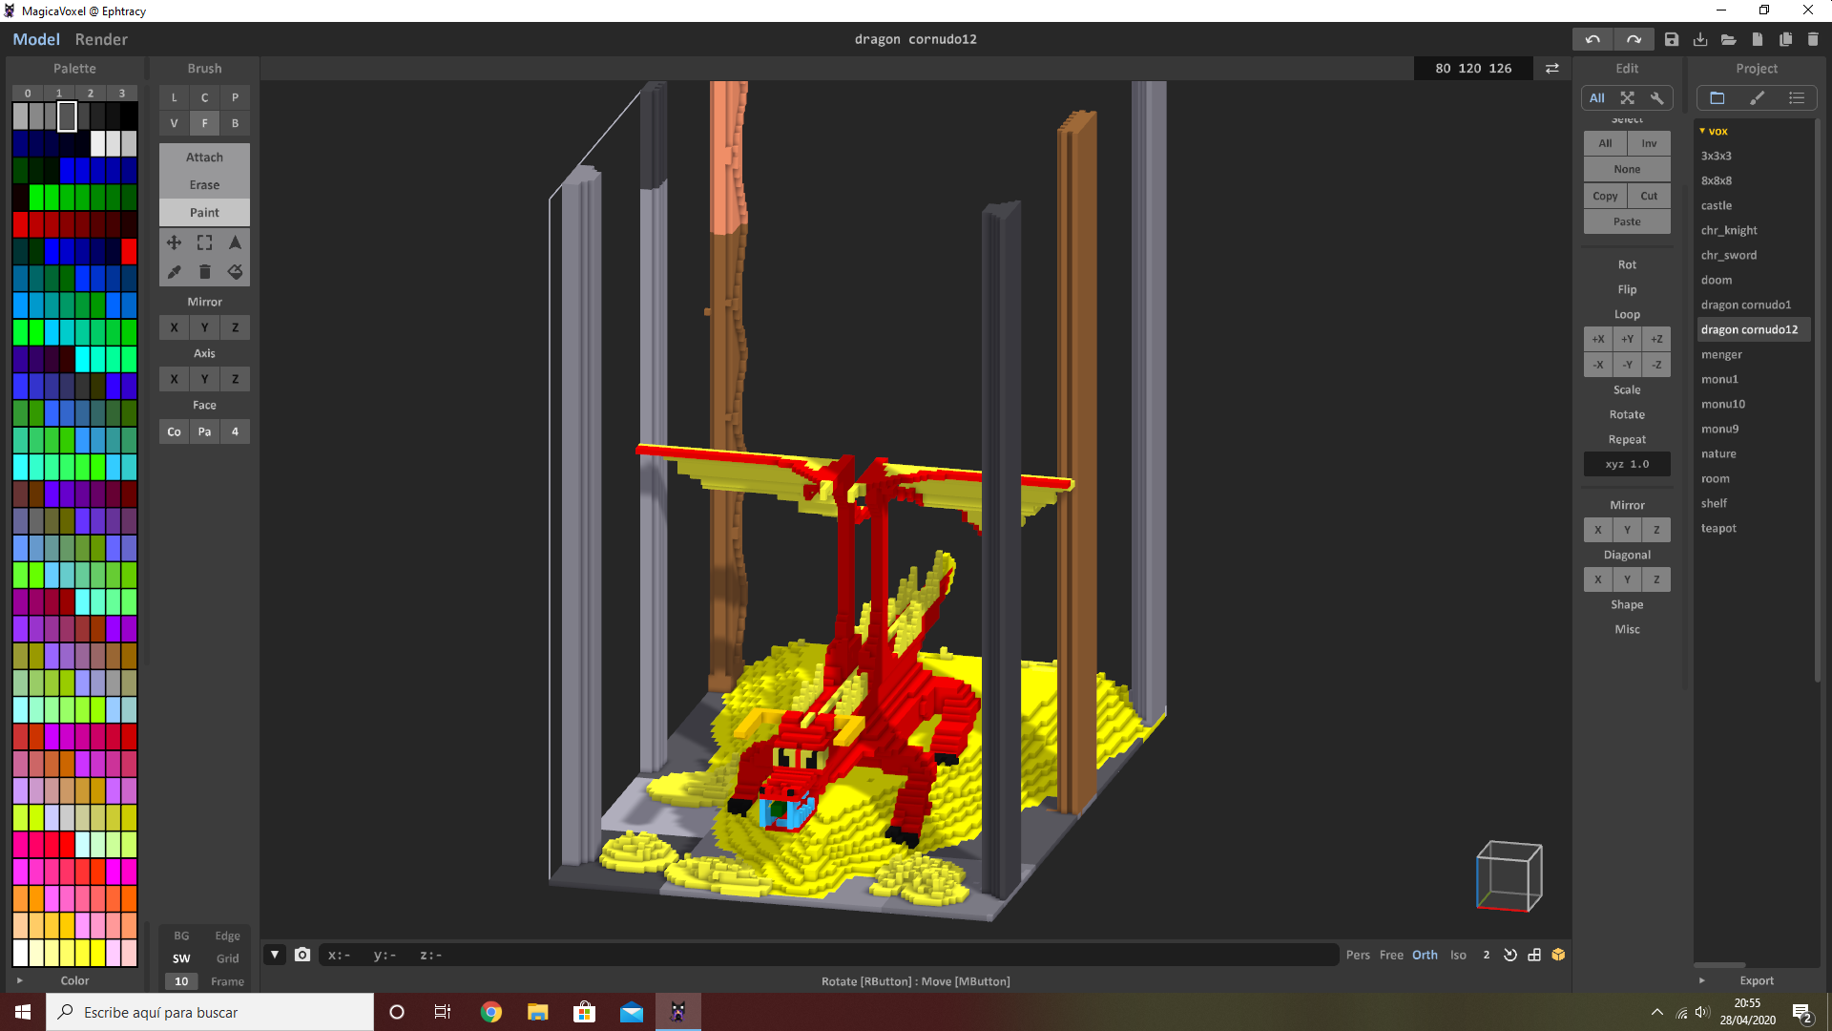This screenshot has width=1832, height=1031.
Task: Click the camera screenshot icon
Action: coord(302,955)
